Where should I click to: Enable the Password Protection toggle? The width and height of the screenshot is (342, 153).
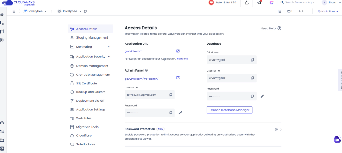[x=278, y=129]
